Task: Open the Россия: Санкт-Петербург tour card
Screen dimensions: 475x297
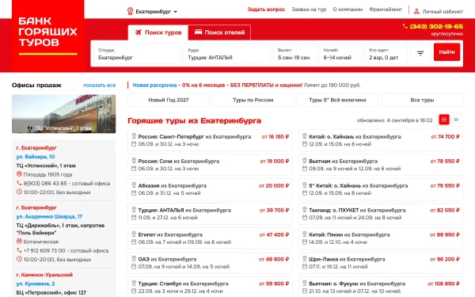Action: [x=210, y=140]
